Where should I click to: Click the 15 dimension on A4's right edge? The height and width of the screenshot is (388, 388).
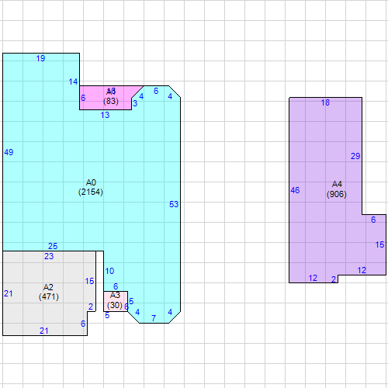click(379, 244)
